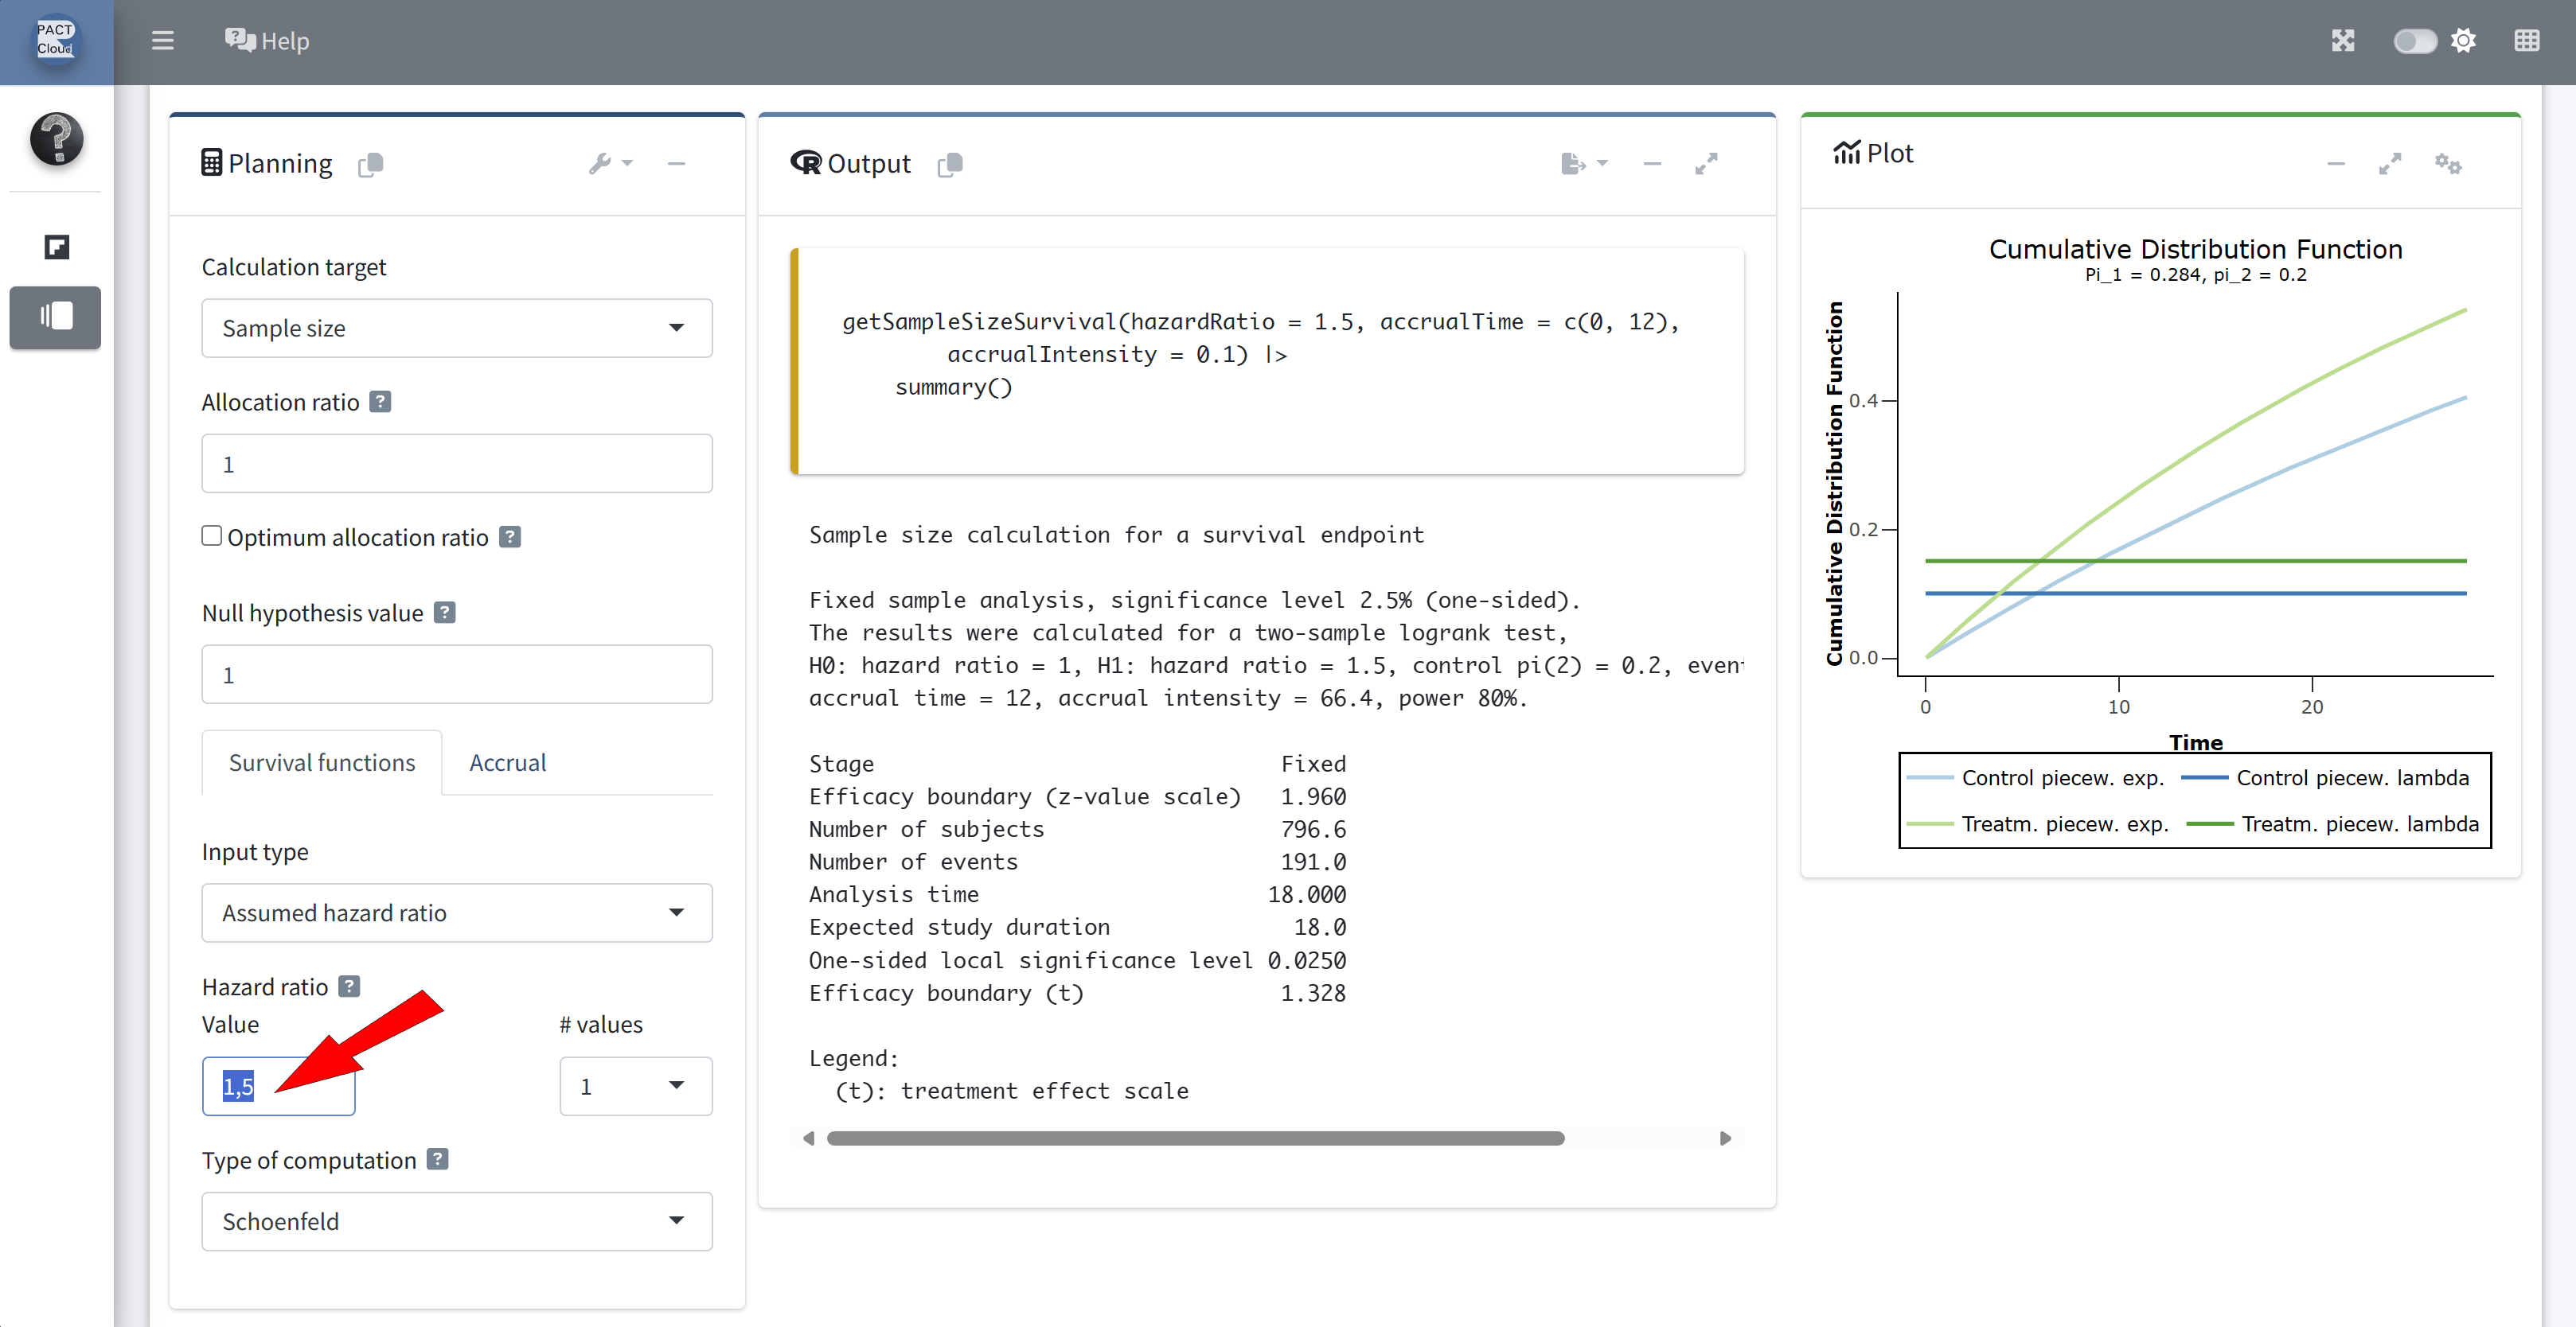Switch to the Accrual tab

coord(507,762)
